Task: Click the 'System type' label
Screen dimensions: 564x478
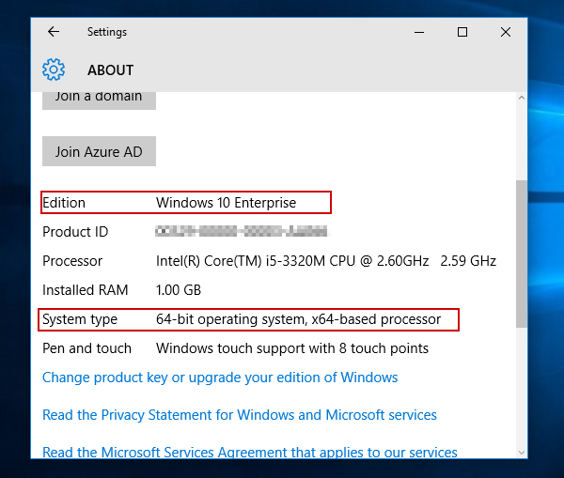Action: coord(80,319)
